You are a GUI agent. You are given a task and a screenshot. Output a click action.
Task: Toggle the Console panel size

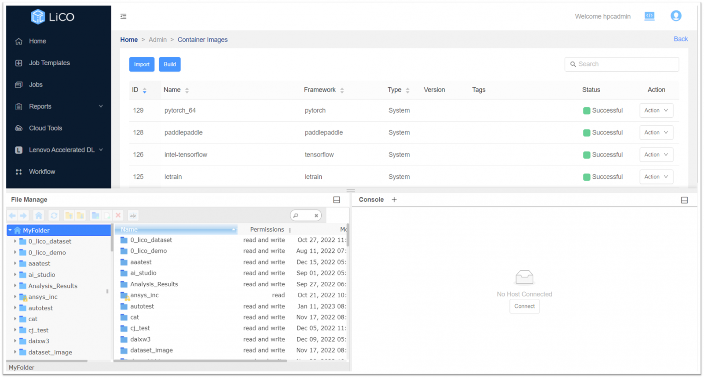pos(684,200)
